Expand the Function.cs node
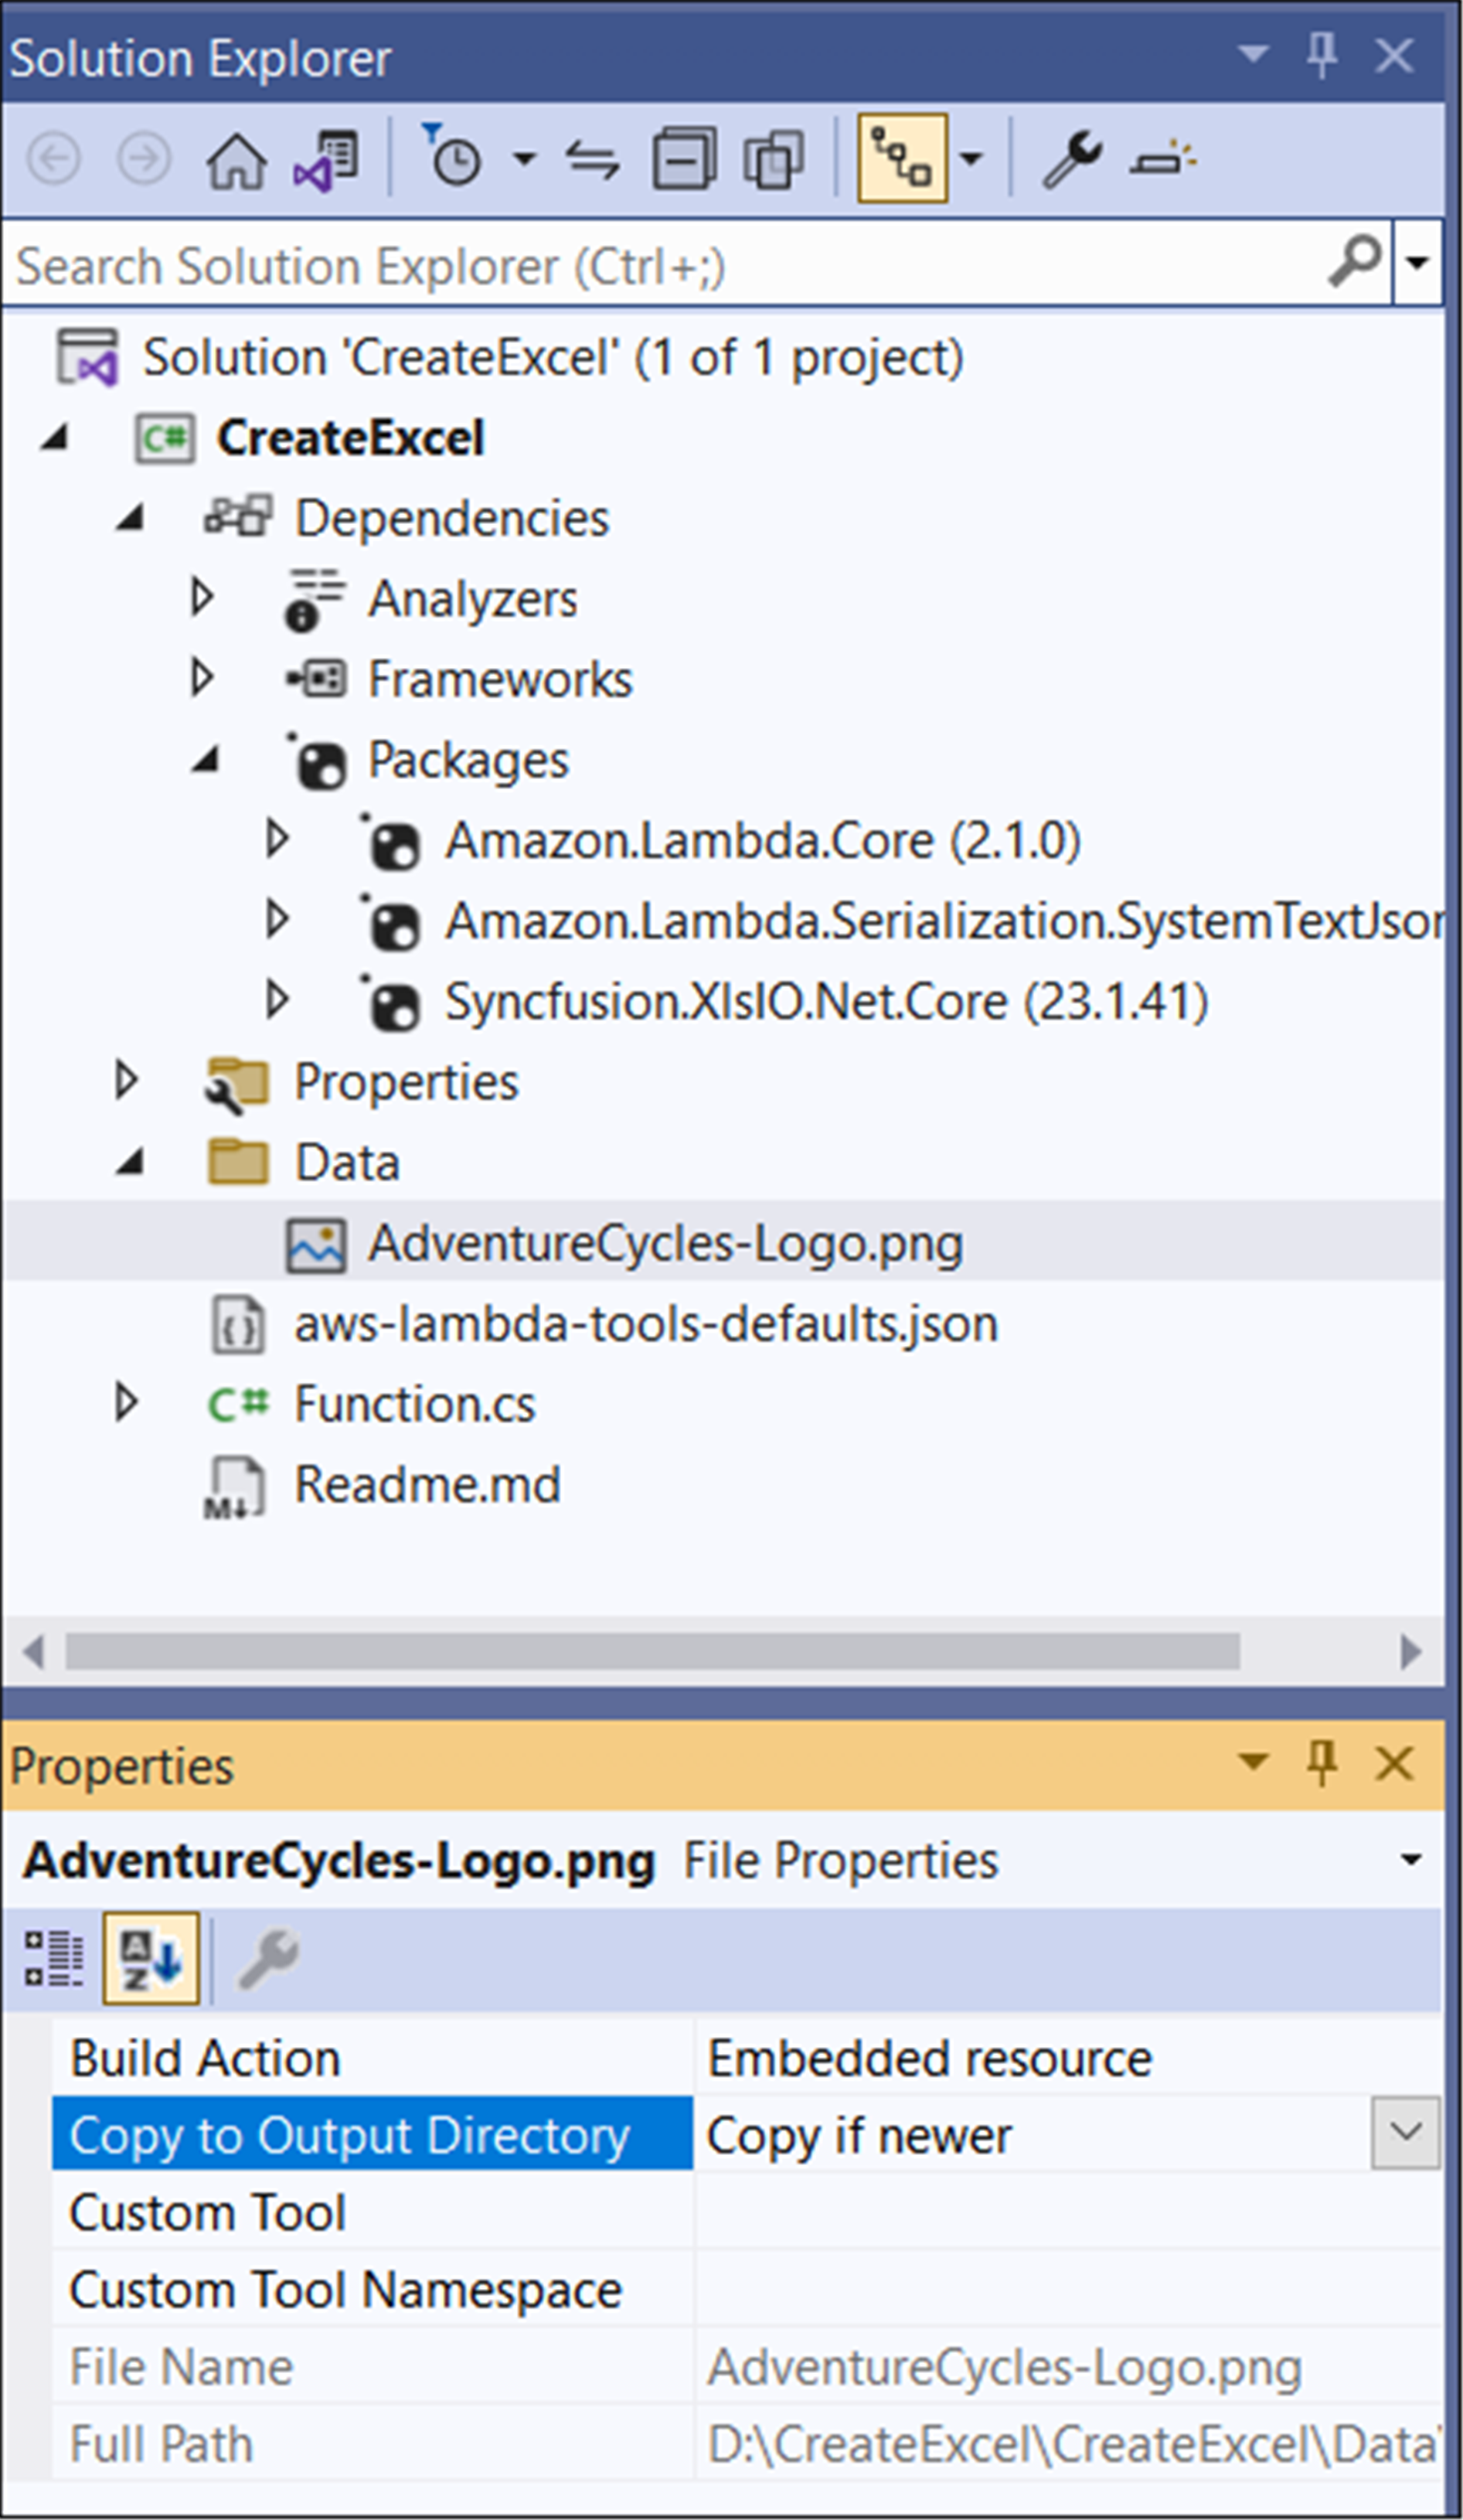 126,1402
